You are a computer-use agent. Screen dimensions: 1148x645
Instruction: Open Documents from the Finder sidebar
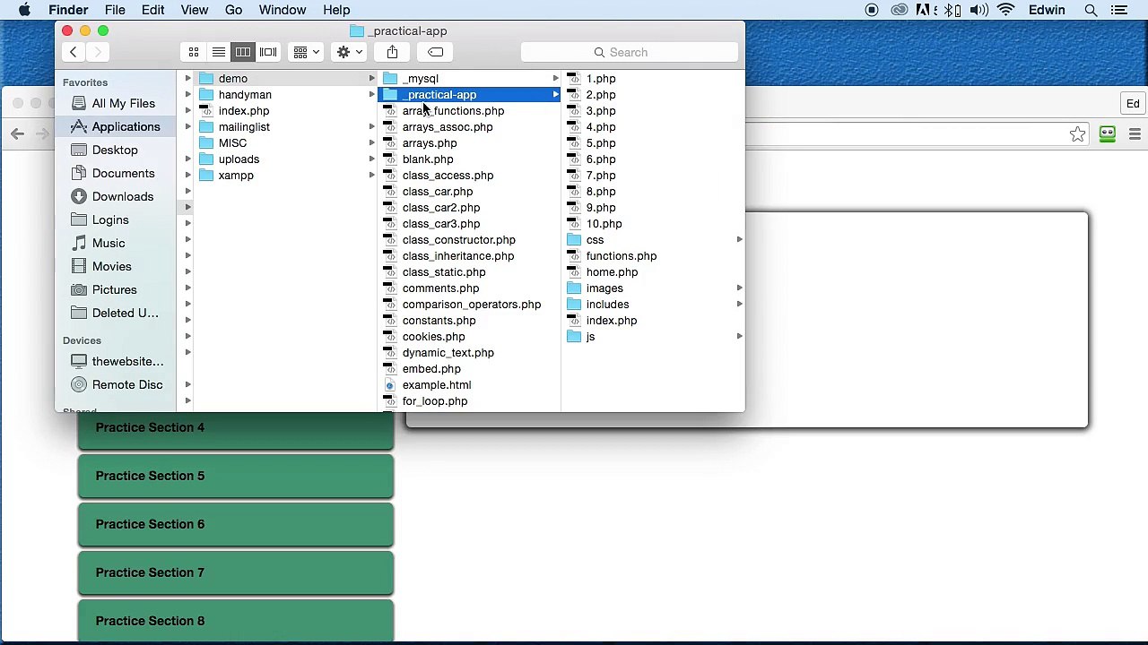(x=115, y=173)
